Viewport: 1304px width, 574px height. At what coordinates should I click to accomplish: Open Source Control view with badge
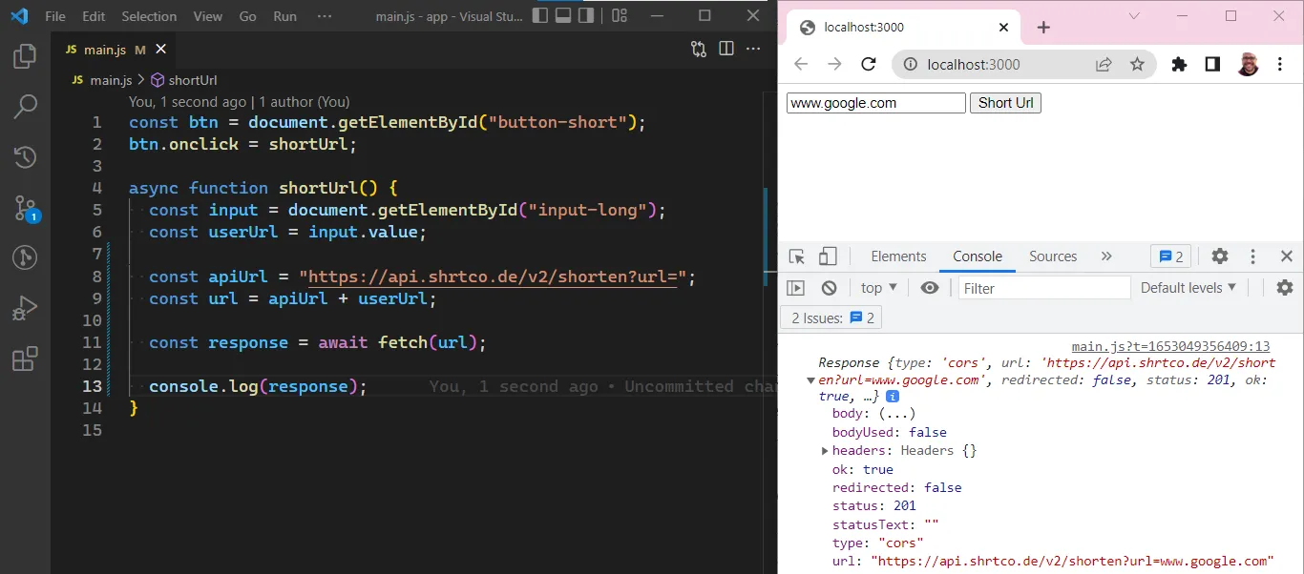[x=25, y=208]
